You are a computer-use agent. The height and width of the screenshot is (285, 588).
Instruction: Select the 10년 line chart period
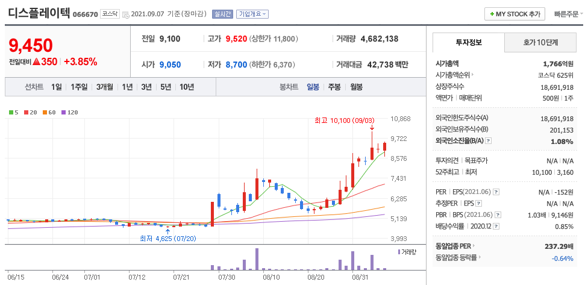[187, 87]
